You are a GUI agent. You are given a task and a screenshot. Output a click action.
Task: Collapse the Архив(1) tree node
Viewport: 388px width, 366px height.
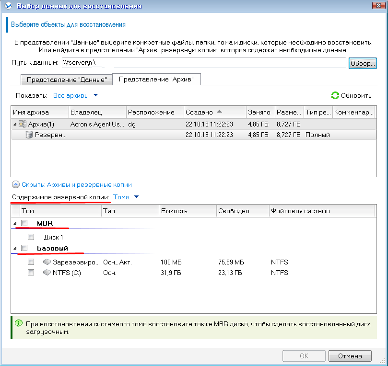[x=14, y=125]
